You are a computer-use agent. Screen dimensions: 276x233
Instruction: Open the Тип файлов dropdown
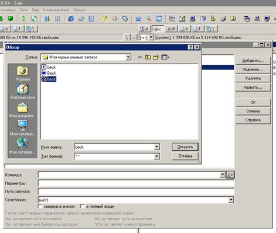(156, 156)
